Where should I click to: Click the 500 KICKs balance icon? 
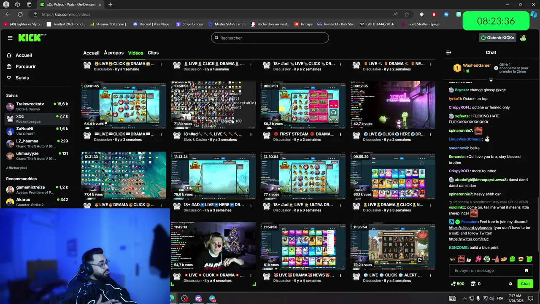click(x=453, y=284)
